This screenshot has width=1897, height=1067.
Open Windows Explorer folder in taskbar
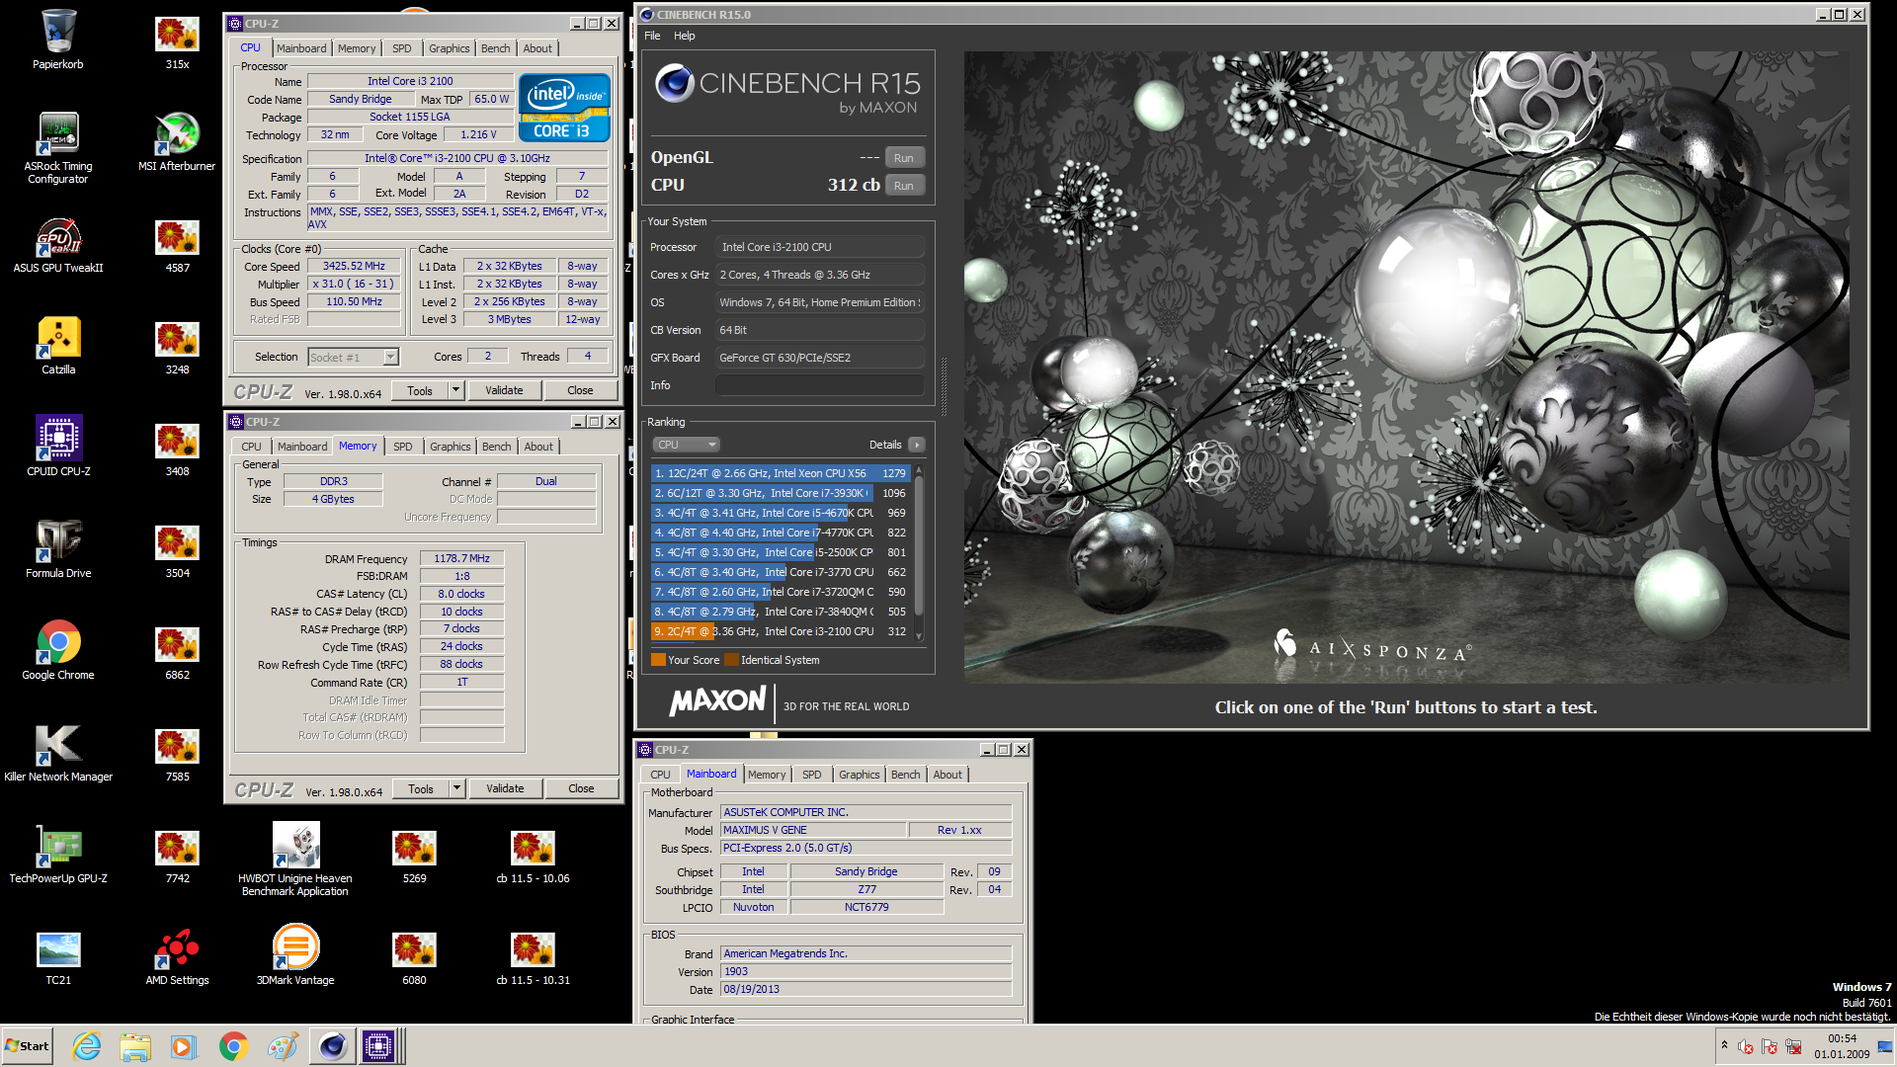135,1046
